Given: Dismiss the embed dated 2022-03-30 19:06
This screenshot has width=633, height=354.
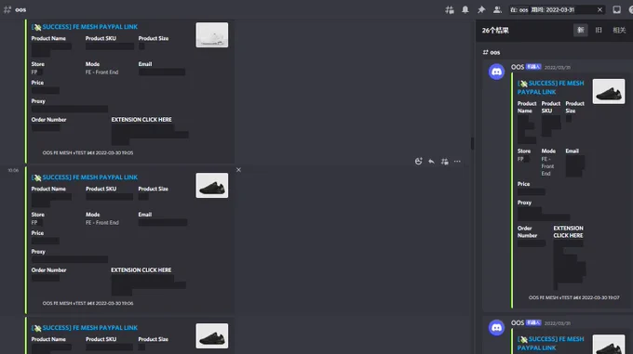Looking at the screenshot, I should coord(238,170).
